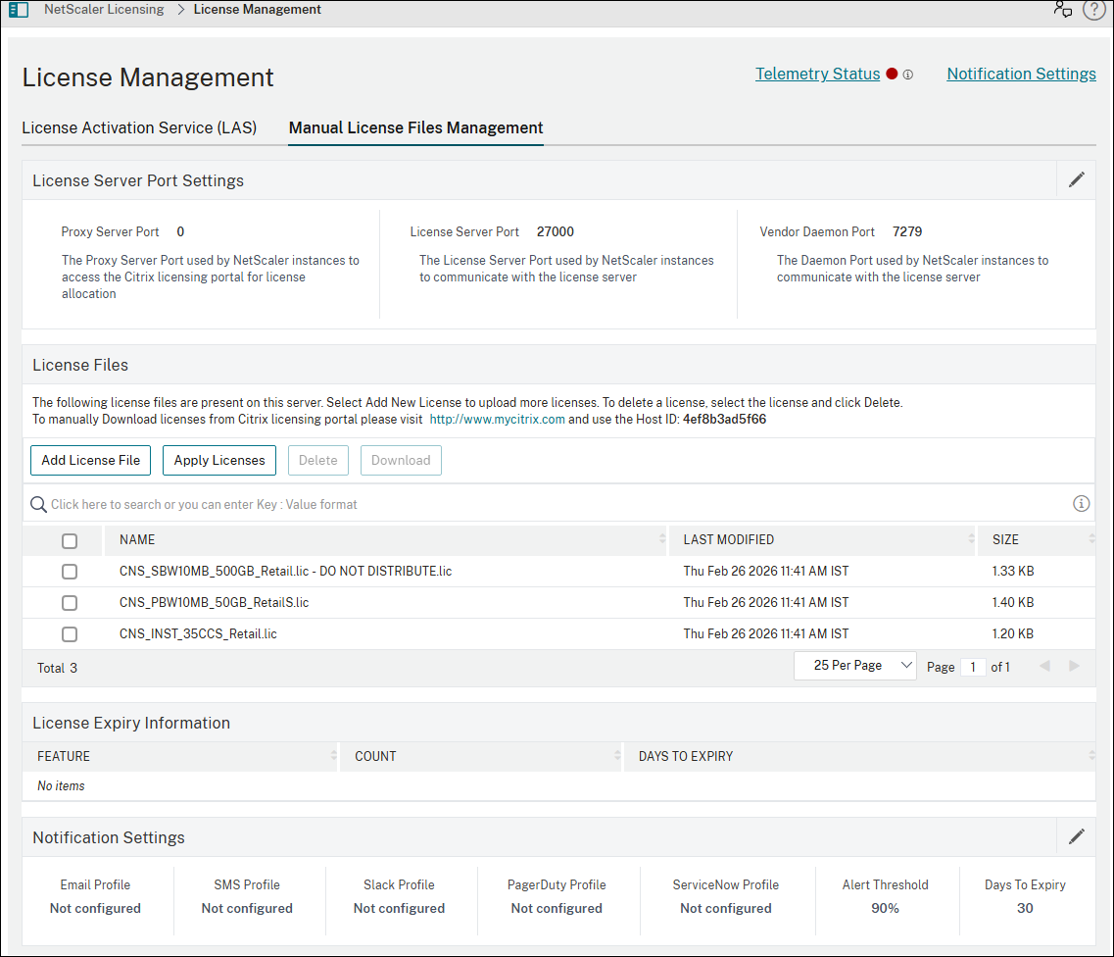The width and height of the screenshot is (1114, 957).
Task: Select all license files header checkbox
Action: pos(70,541)
